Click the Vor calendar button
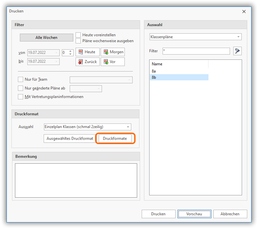This screenshot has width=258, height=229. click(x=112, y=62)
